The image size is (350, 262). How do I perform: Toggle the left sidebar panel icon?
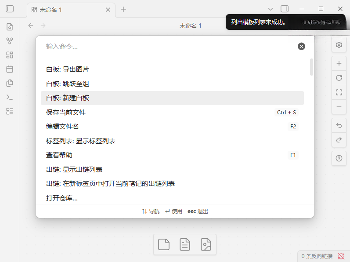click(x=10, y=9)
